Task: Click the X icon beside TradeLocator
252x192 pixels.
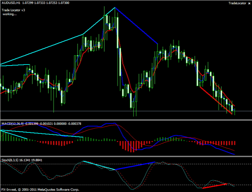Action: pos(249,4)
